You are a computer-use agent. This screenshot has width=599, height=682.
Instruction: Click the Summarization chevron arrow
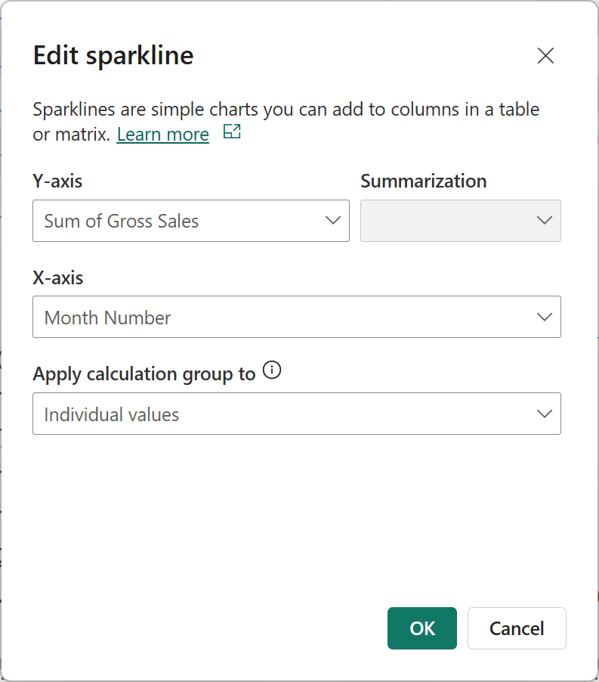point(544,221)
